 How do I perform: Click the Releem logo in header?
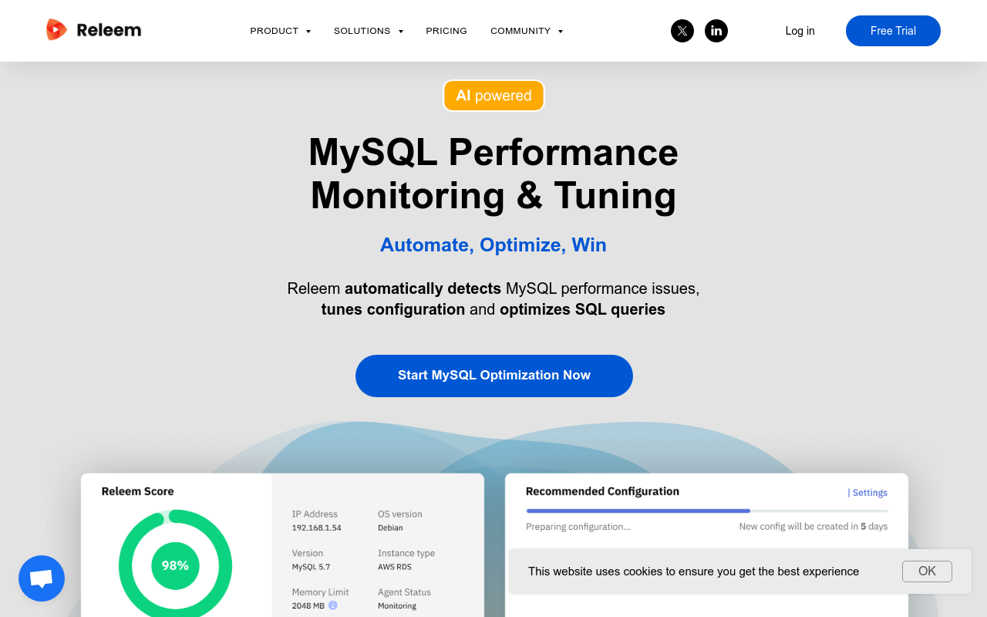click(x=93, y=30)
